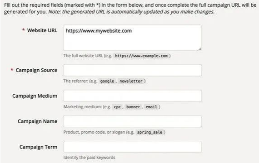Click the 'Campaign Medium' label
This screenshot has height=163, width=259.
35,96
